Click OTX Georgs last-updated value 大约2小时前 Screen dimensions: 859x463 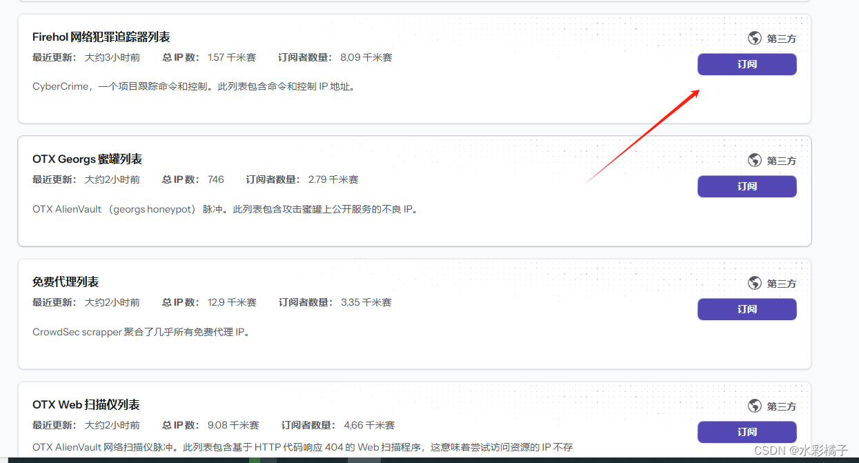click(x=112, y=179)
